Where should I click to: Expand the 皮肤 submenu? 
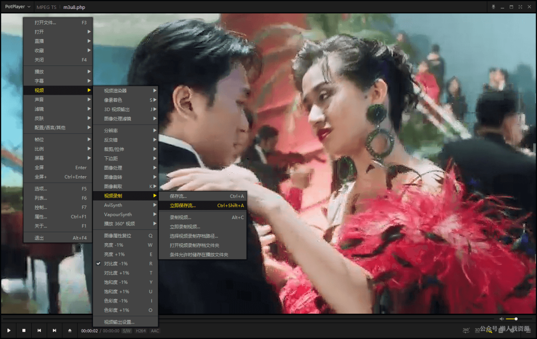pyautogui.click(x=58, y=118)
